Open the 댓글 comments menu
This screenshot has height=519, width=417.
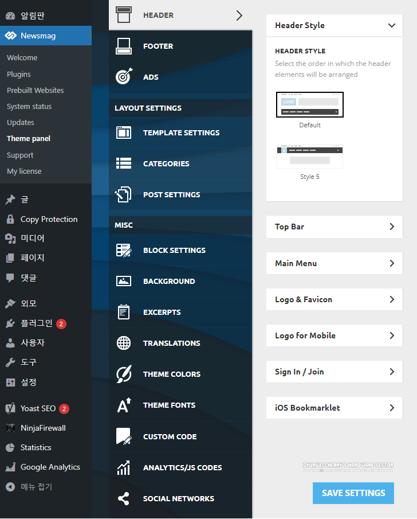tap(46, 278)
